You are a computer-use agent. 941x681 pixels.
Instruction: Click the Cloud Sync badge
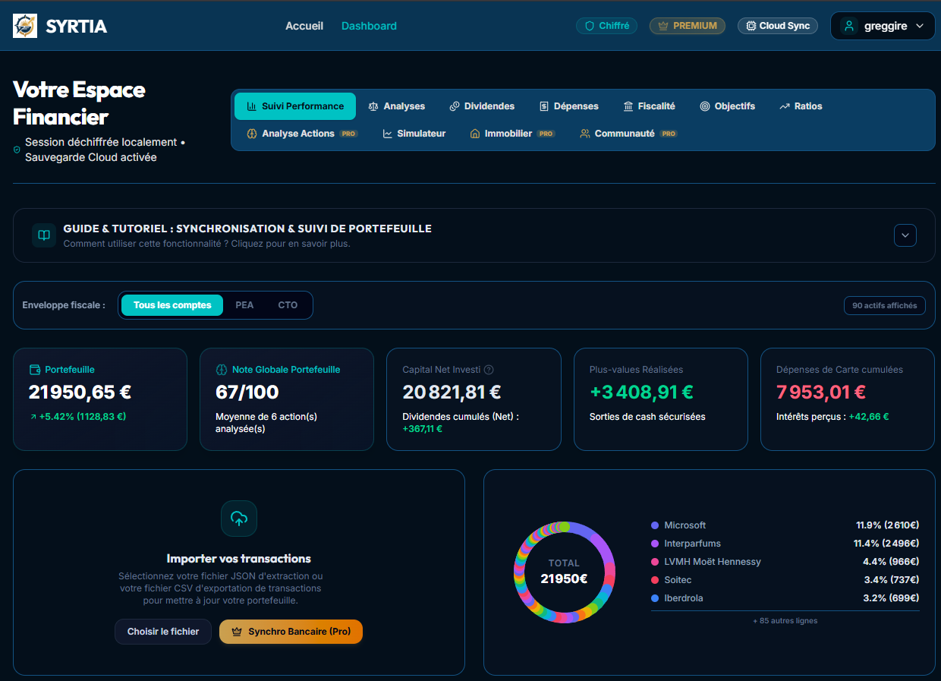coord(778,26)
